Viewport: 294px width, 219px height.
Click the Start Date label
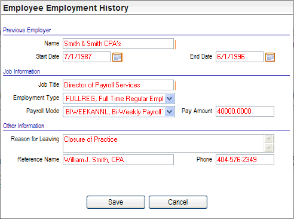tap(47, 56)
